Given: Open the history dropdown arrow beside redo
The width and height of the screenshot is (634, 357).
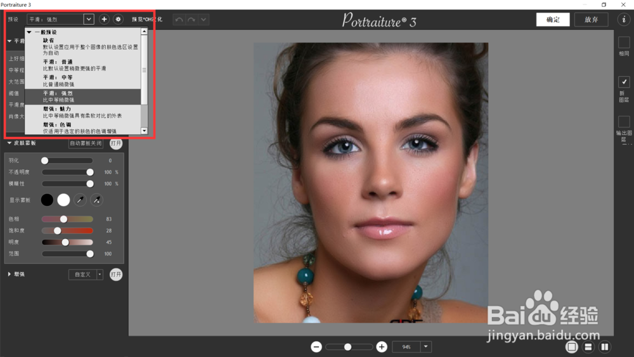Looking at the screenshot, I should click(204, 20).
